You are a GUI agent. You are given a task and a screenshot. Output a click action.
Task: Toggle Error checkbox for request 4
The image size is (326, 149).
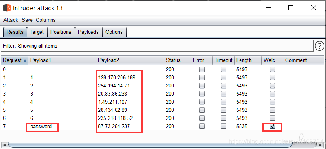[202, 102]
